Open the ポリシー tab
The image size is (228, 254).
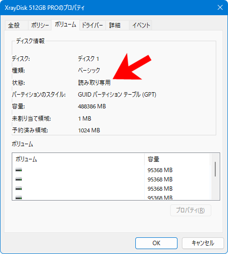(x=40, y=25)
